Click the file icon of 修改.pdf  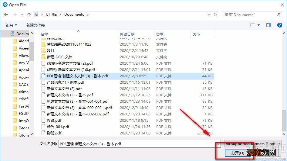pos(43,120)
